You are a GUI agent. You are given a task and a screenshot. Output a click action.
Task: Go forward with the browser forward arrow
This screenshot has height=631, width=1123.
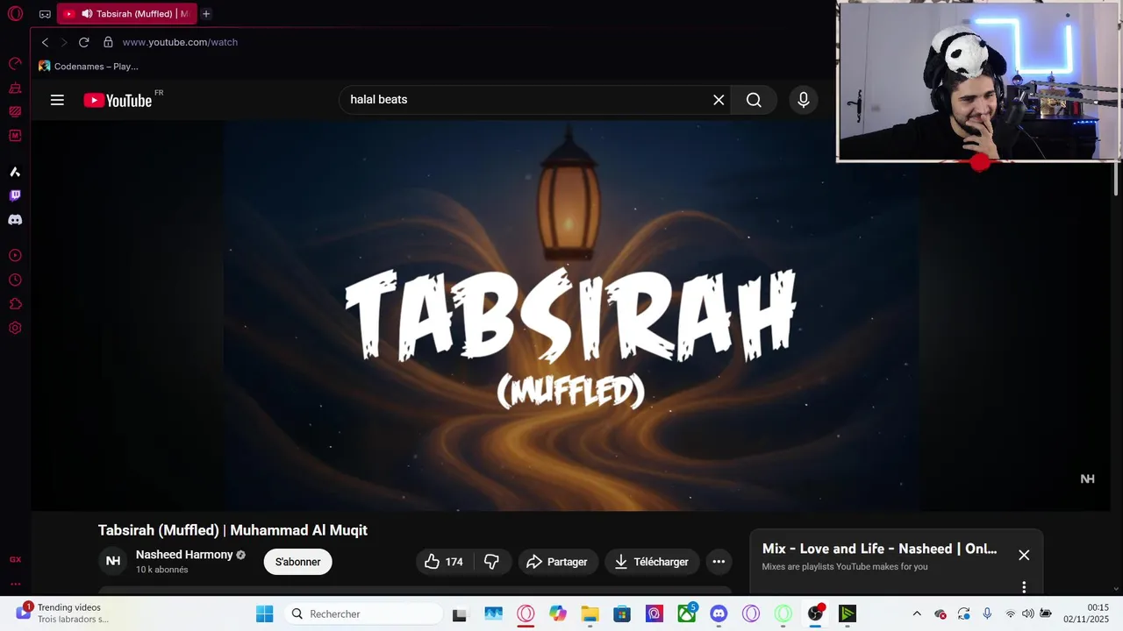click(63, 42)
